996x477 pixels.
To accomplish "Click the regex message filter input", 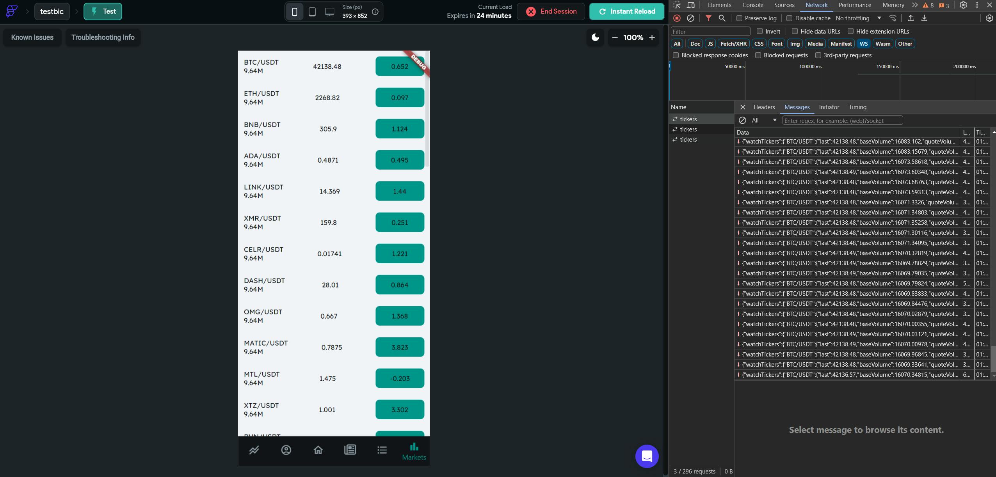I will point(842,121).
